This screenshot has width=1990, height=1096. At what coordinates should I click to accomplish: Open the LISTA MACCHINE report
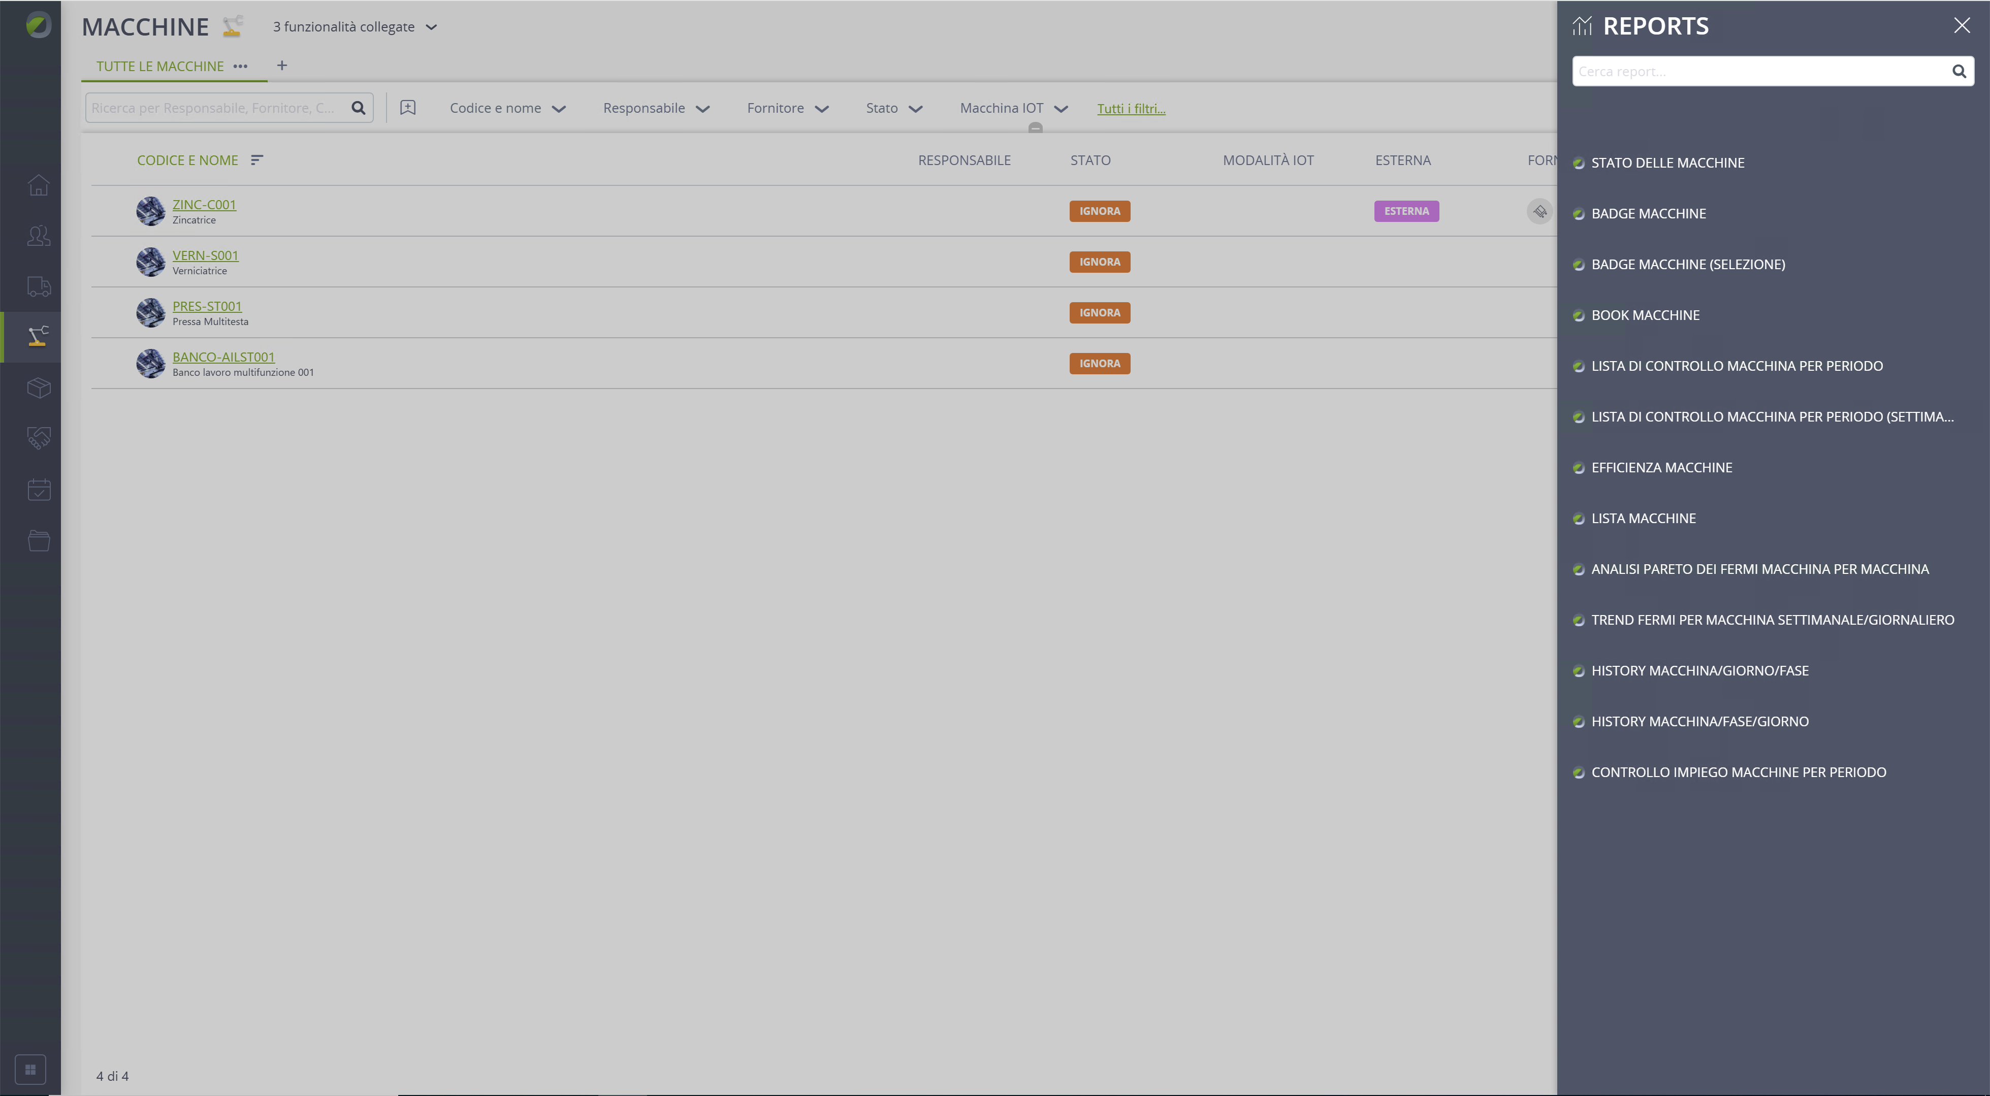point(1643,518)
